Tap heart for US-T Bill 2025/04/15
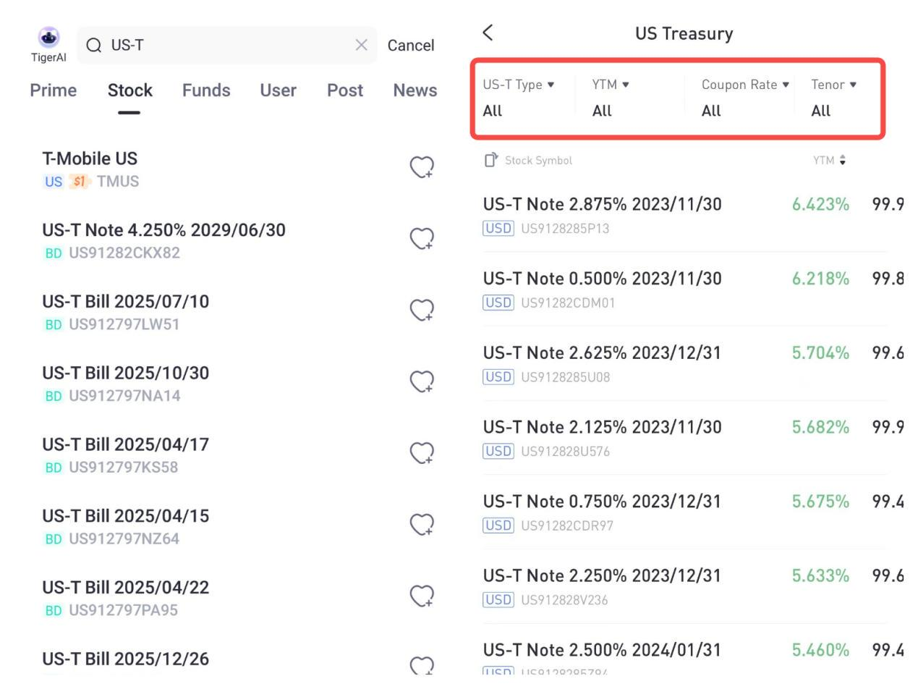The height and width of the screenshot is (689, 918). [x=422, y=524]
